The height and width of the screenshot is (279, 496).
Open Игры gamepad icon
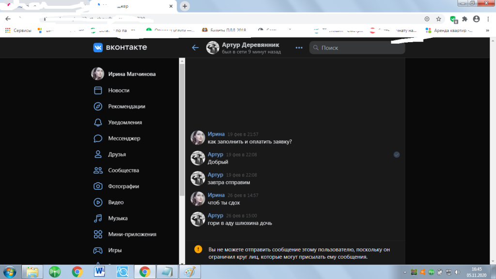(98, 250)
